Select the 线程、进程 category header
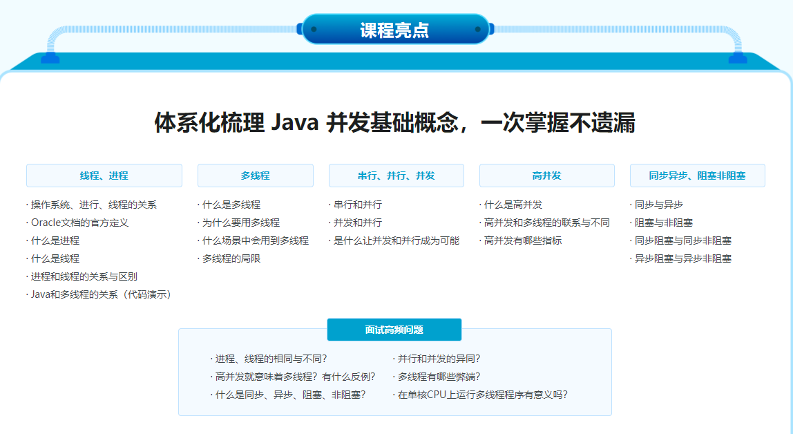The image size is (793, 434). (x=104, y=176)
